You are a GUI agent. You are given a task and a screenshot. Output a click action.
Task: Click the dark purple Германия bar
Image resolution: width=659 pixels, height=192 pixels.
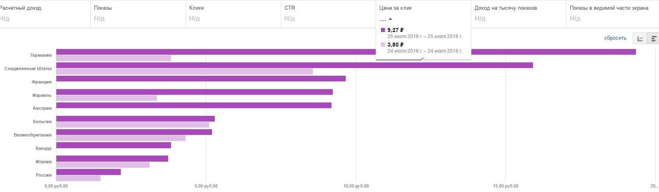coord(203,52)
